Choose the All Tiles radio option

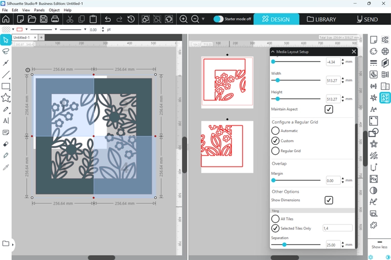[276, 219]
